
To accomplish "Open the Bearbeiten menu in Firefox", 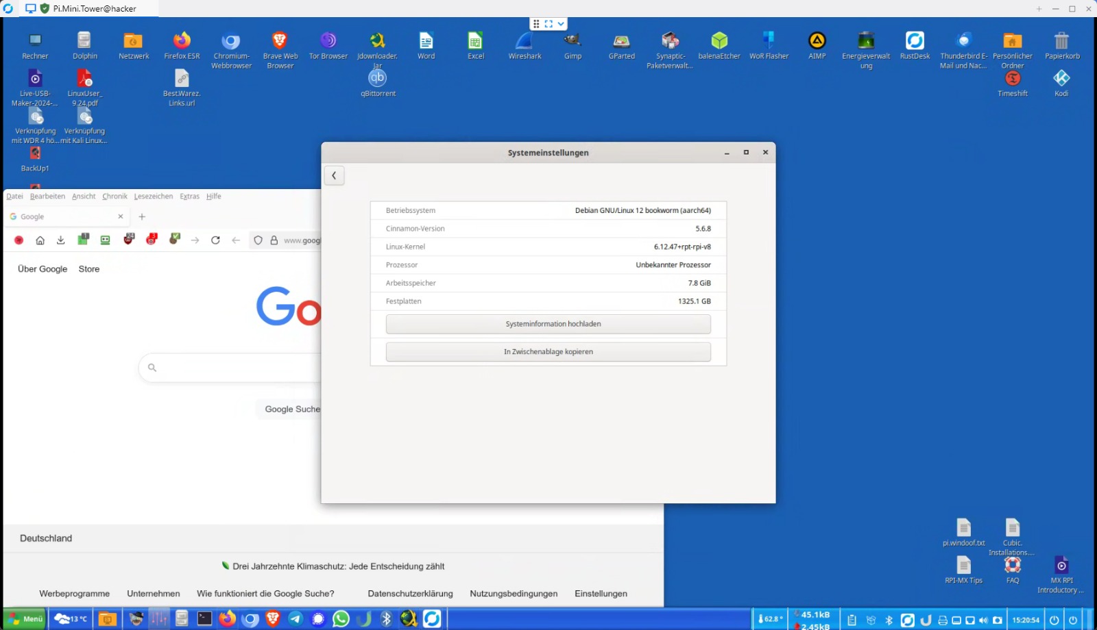I will [47, 196].
